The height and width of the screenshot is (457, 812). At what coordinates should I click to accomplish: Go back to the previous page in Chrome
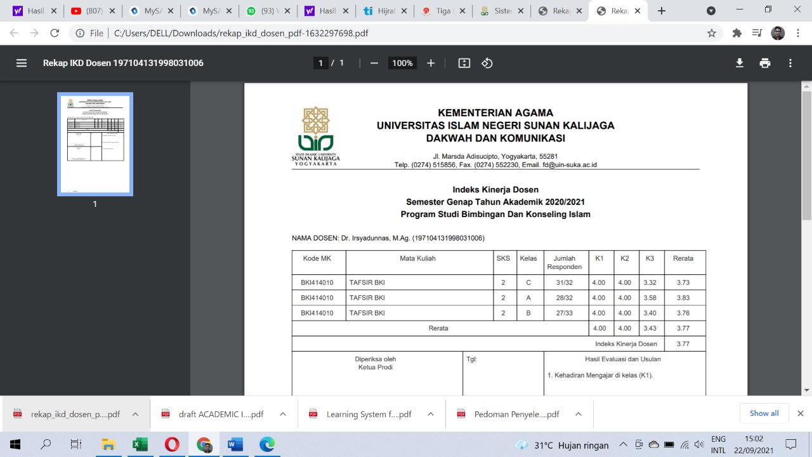pos(14,33)
